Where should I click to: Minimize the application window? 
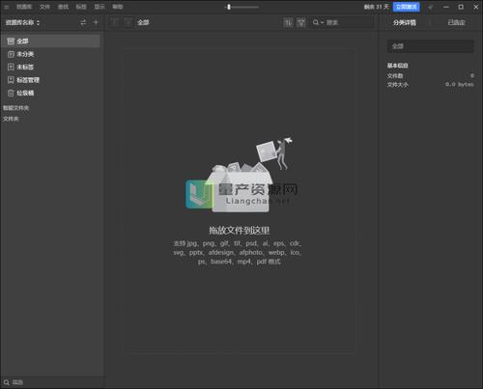coord(446,7)
